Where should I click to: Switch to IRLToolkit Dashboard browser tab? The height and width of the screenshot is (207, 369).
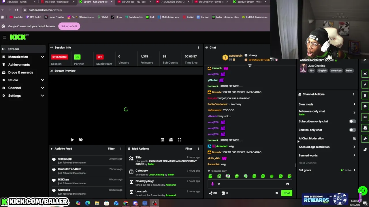click(x=57, y=2)
